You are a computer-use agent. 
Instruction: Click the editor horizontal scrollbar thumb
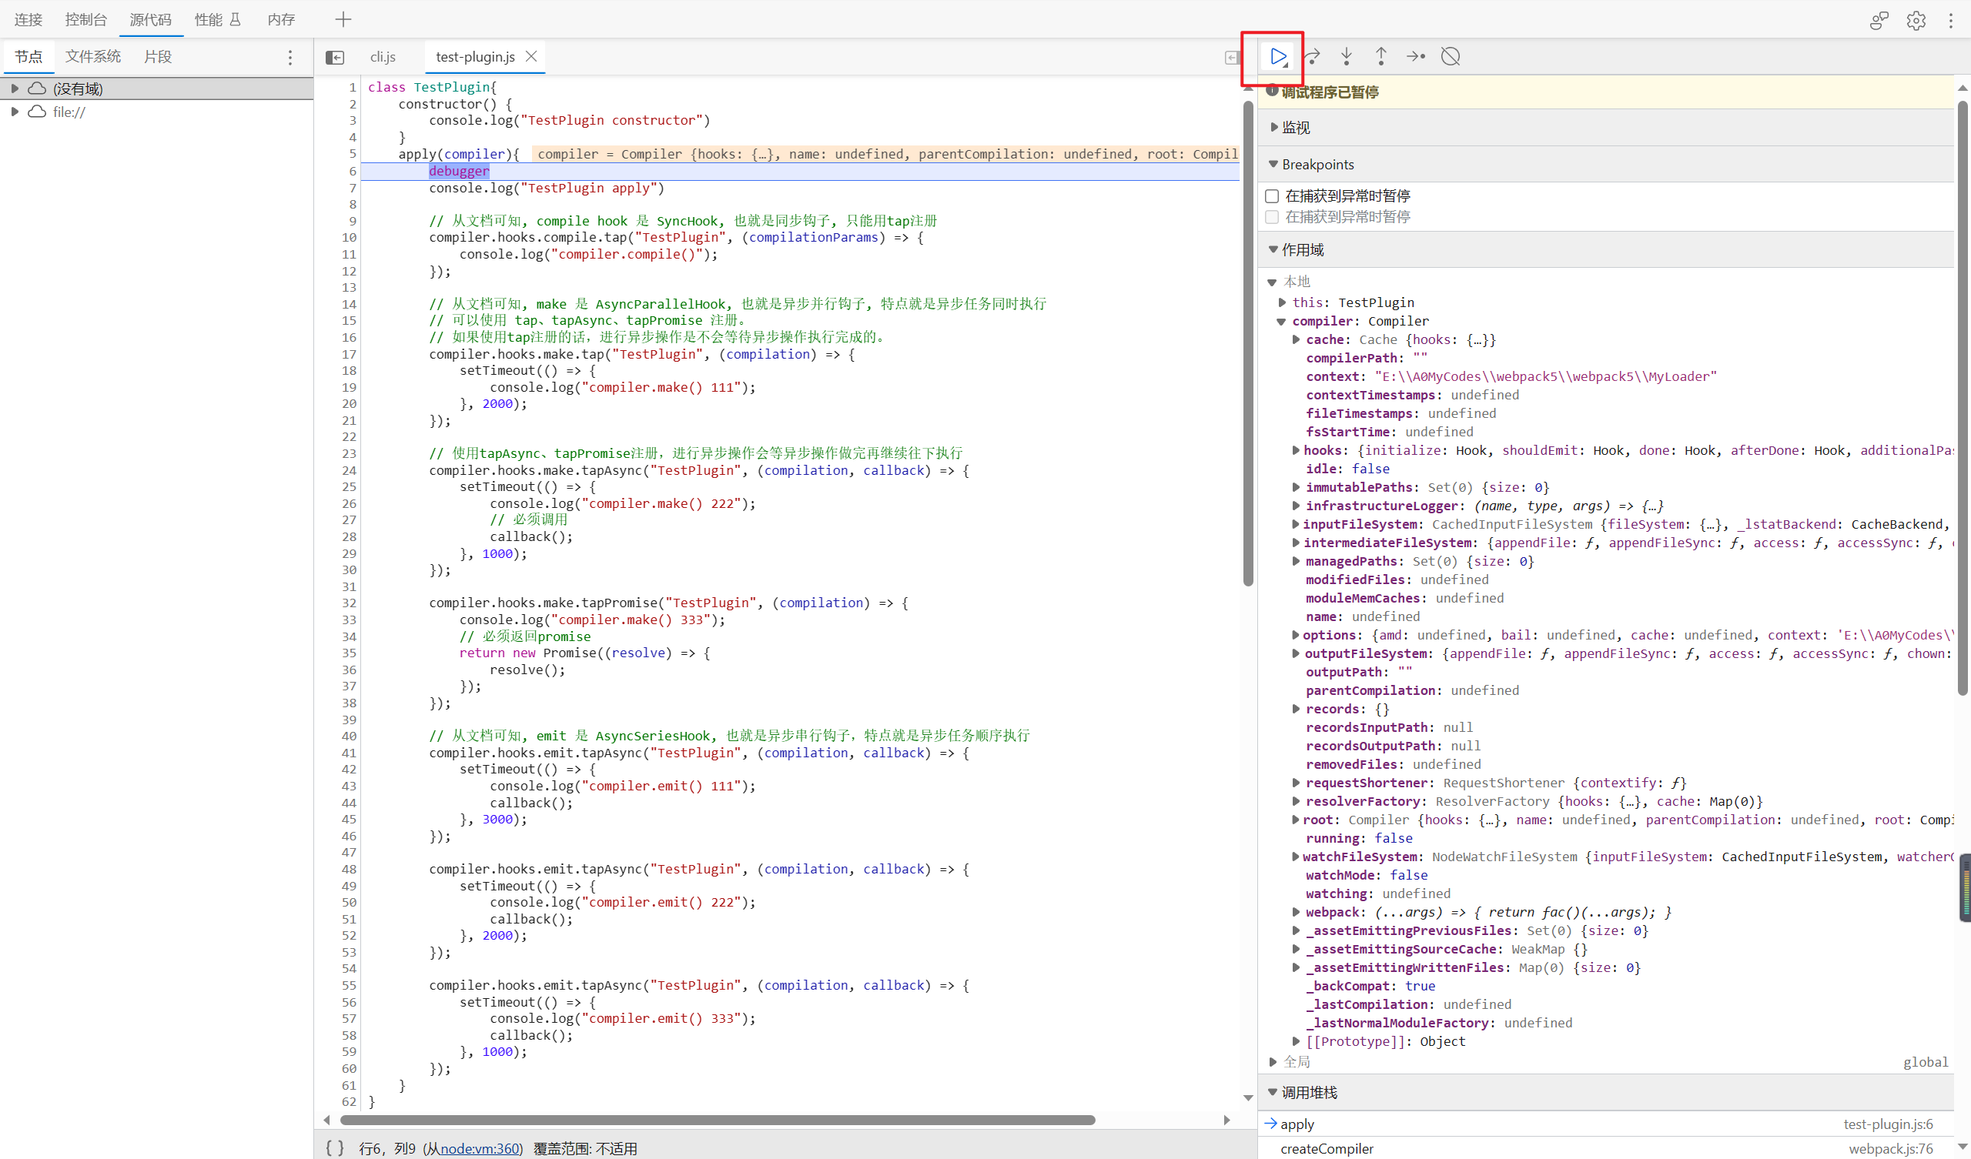(718, 1120)
